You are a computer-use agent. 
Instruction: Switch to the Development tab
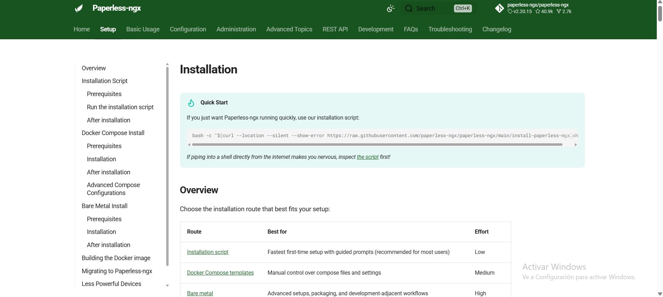[x=376, y=29]
